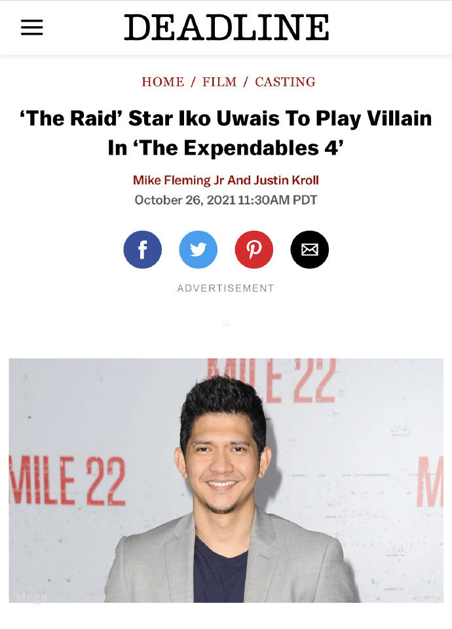The image size is (452, 629).
Task: Click the Mega photo credit watermark
Action: point(31,598)
